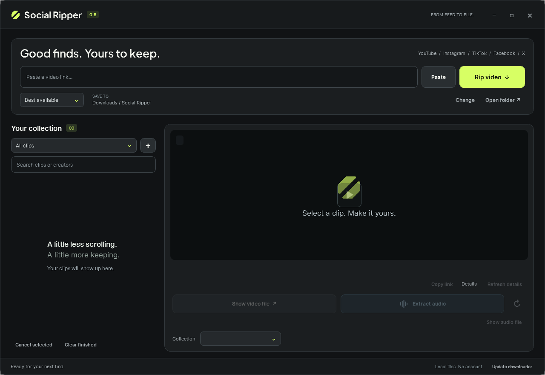Click the Your collection heading
Screen dimensions: 545x375
(36, 128)
